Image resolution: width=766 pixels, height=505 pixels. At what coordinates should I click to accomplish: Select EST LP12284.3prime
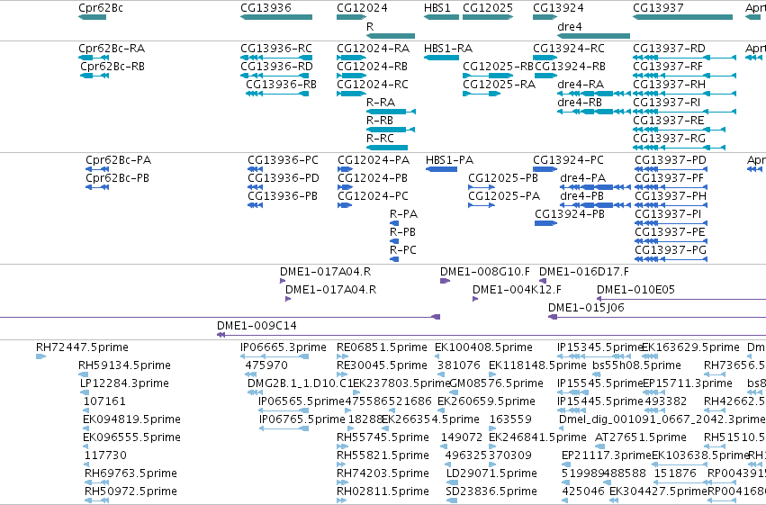click(x=85, y=392)
